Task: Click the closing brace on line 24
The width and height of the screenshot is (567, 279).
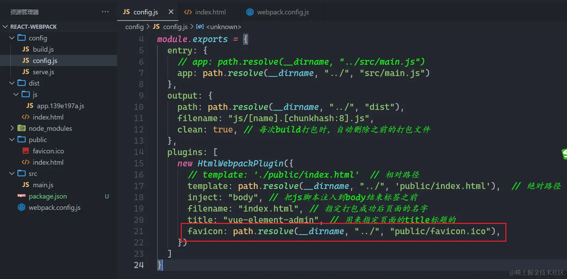Action: pyautogui.click(x=160, y=265)
